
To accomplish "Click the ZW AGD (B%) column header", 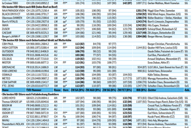I will [93, 90].
